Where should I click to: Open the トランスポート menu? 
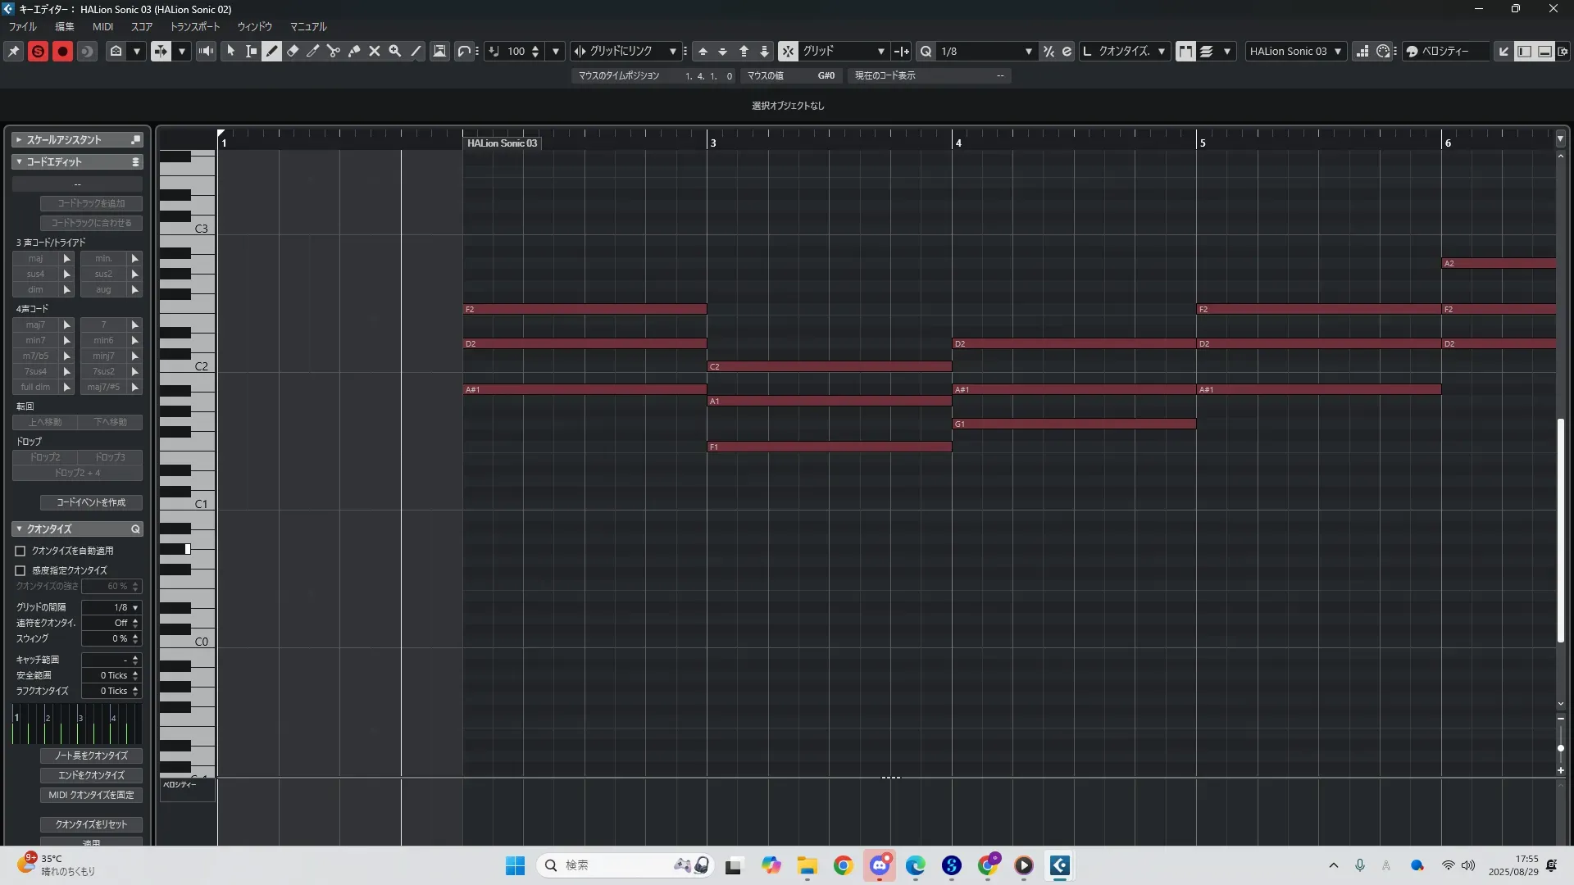195,26
